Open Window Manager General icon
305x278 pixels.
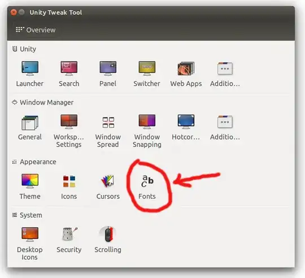coord(30,123)
